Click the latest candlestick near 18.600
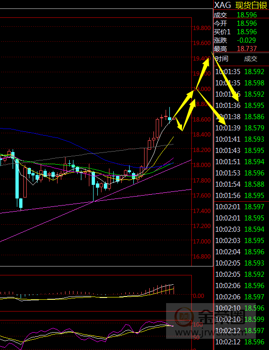Screen dimensions: 269x350 click(x=174, y=119)
